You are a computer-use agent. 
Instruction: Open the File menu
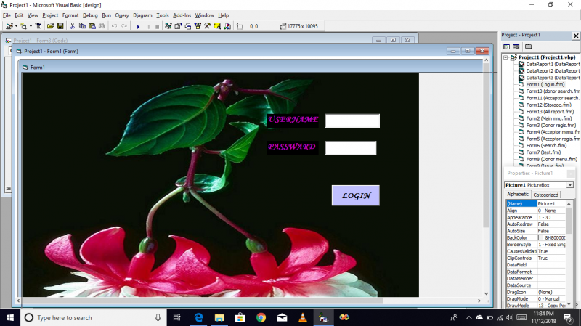(x=7, y=15)
